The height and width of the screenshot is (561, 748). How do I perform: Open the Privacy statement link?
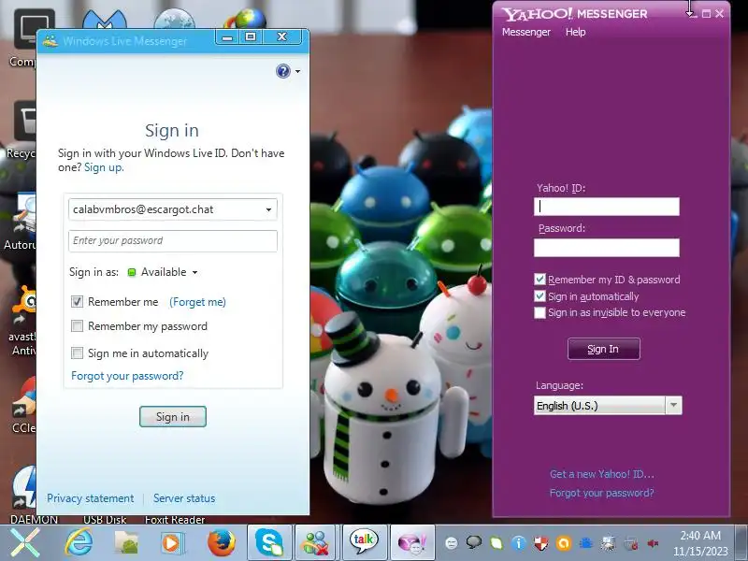point(90,498)
